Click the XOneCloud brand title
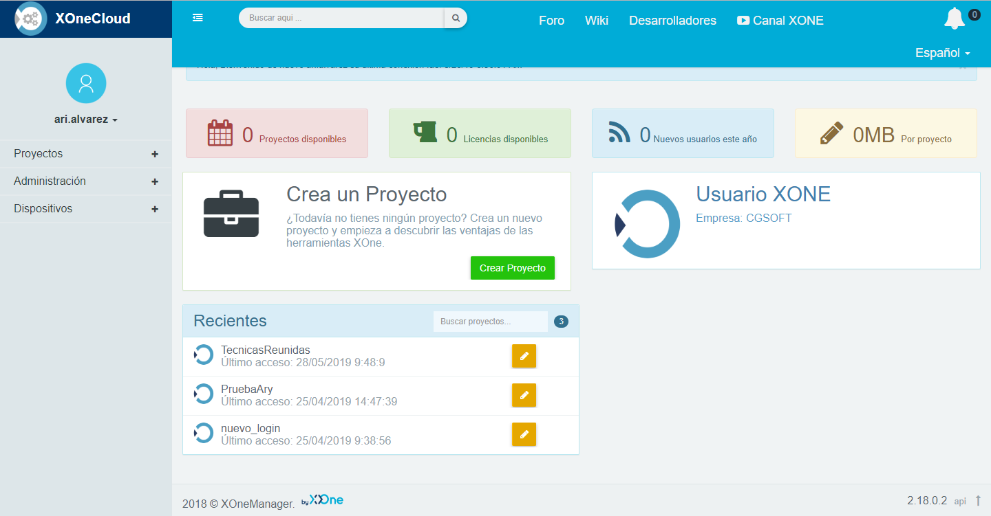Screen dimensions: 991x516 93,19
